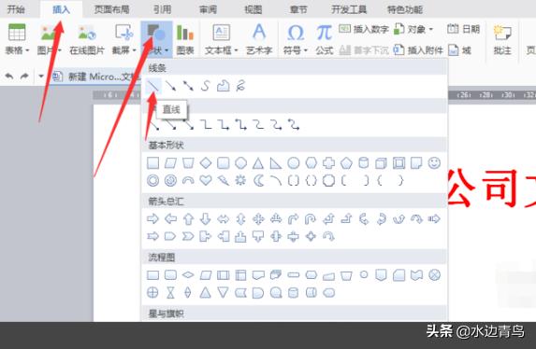Select the four-way arrow in 箭头总汇
Image resolution: width=536 pixels, height=349 pixels.
[258, 218]
